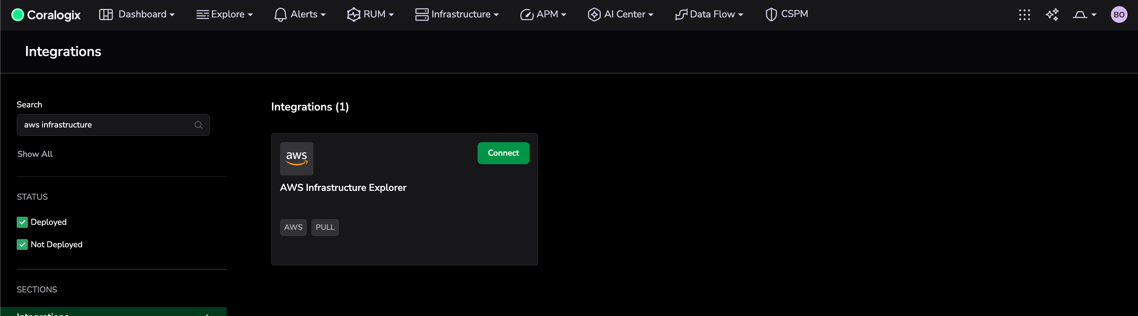Expand the Explore dropdown arrow
1138x316 pixels.
(x=251, y=15)
